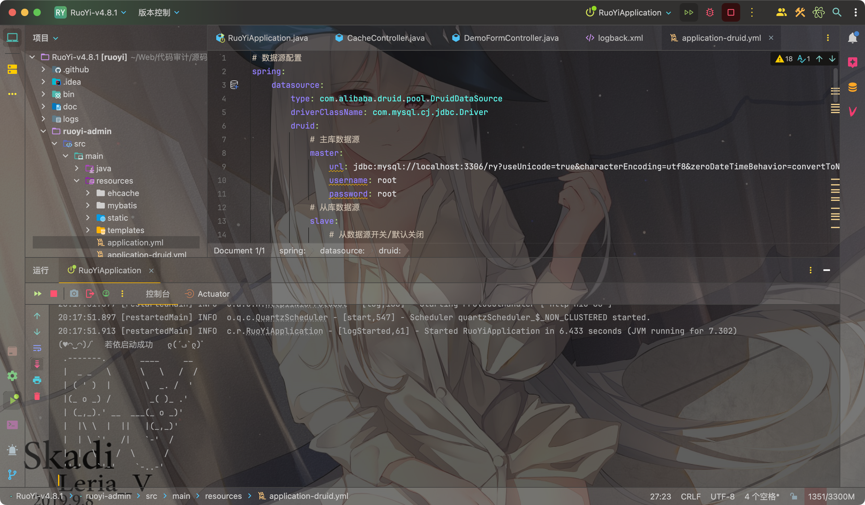
Task: Expand the templates folder
Action: [88, 230]
